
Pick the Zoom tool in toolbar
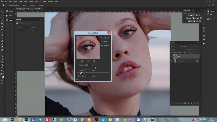coord(2,68)
